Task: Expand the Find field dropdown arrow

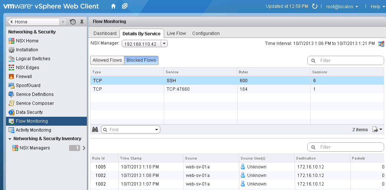Action: [157, 130]
